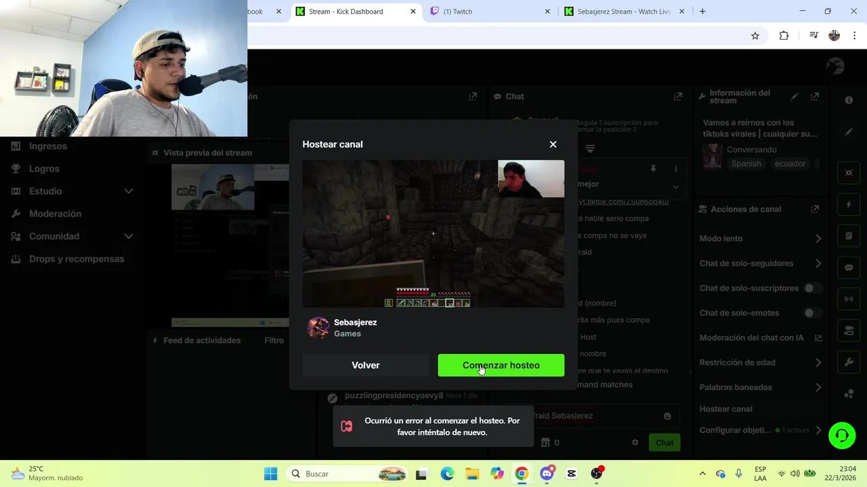867x487 pixels.
Task: Open the Logros sidebar section
Action: (44, 168)
